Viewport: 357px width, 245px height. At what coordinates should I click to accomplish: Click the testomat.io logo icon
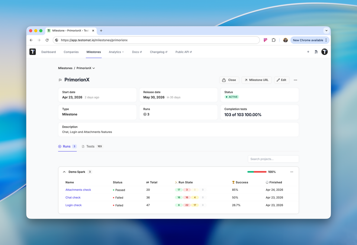32,52
